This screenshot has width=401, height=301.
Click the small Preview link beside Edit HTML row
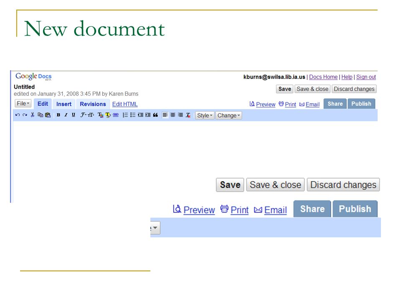tap(266, 105)
